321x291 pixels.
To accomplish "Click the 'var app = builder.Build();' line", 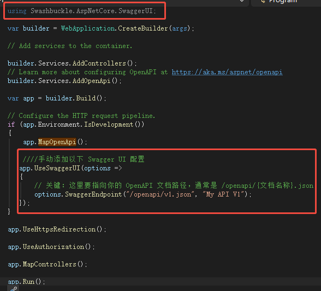I will click(57, 98).
